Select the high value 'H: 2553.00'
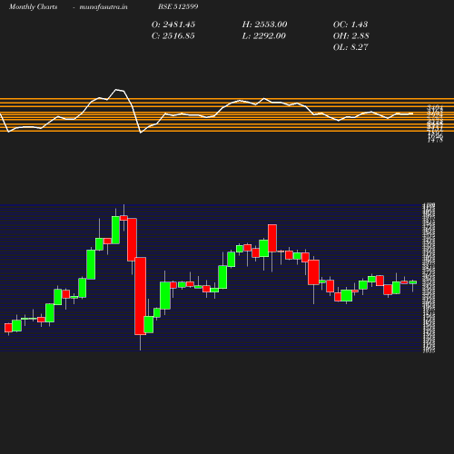 (264, 25)
